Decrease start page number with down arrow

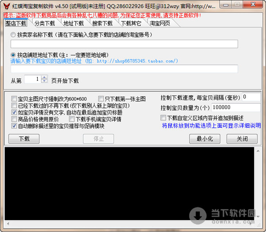coord(44,82)
